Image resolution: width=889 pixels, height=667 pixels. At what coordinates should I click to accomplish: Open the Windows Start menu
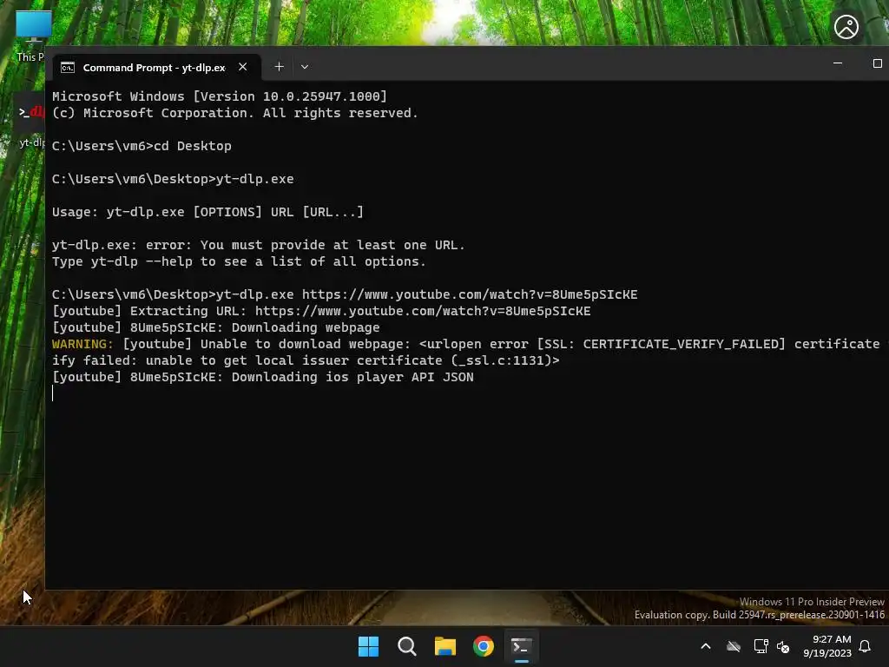coord(368,646)
